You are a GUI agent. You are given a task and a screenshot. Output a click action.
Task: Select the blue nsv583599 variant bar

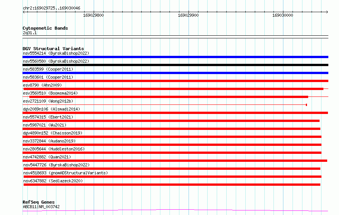pos(175,73)
